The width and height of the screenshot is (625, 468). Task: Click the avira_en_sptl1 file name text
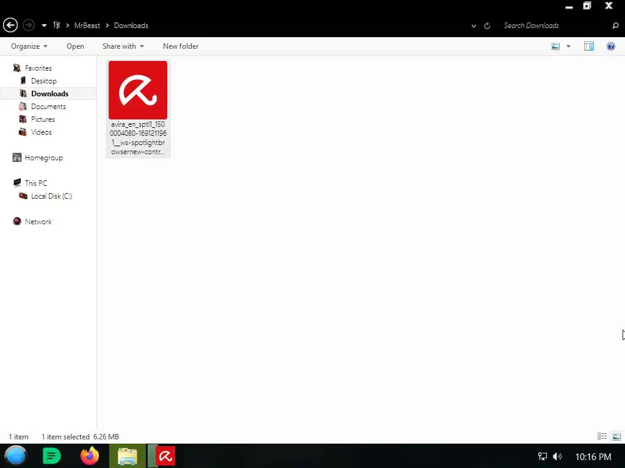click(138, 138)
